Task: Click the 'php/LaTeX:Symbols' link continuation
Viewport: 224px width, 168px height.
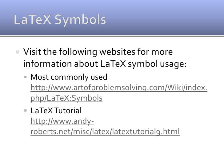Action: tap(66, 98)
